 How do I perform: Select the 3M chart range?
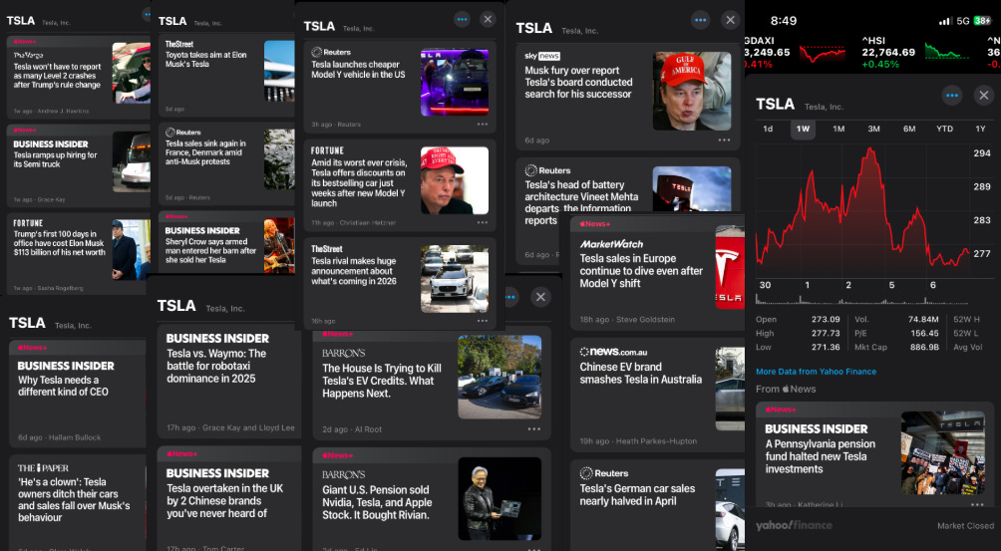[x=873, y=129]
